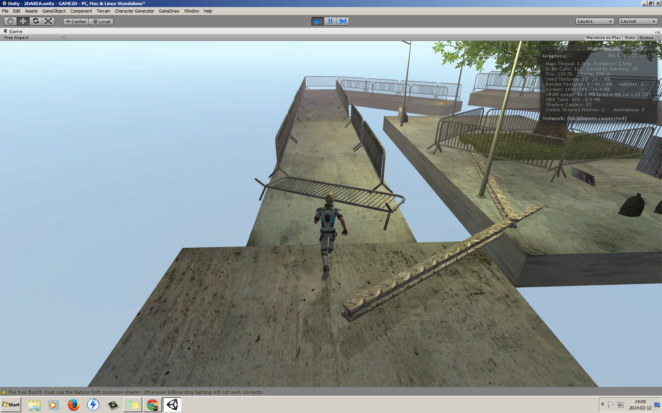
Task: Click the Windows Start button
Action: coord(11,404)
